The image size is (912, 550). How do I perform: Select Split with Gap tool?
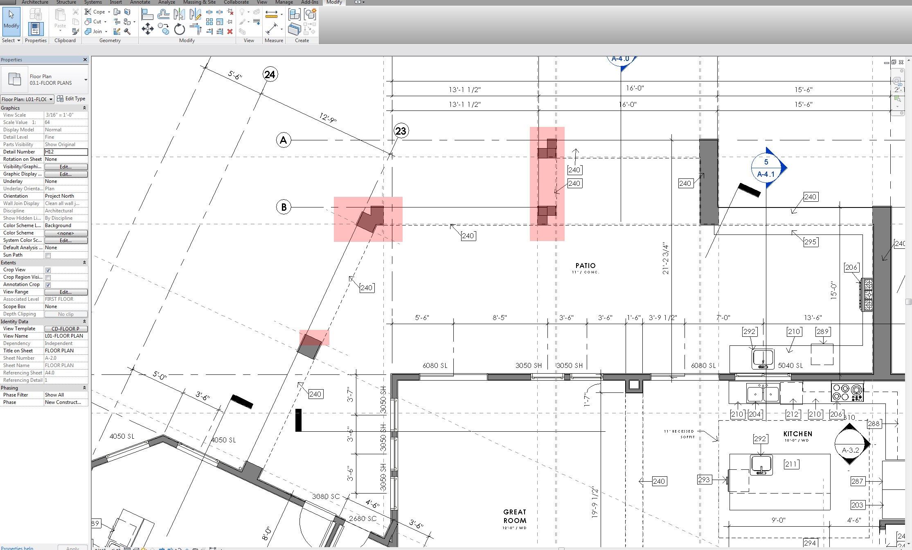(x=220, y=12)
